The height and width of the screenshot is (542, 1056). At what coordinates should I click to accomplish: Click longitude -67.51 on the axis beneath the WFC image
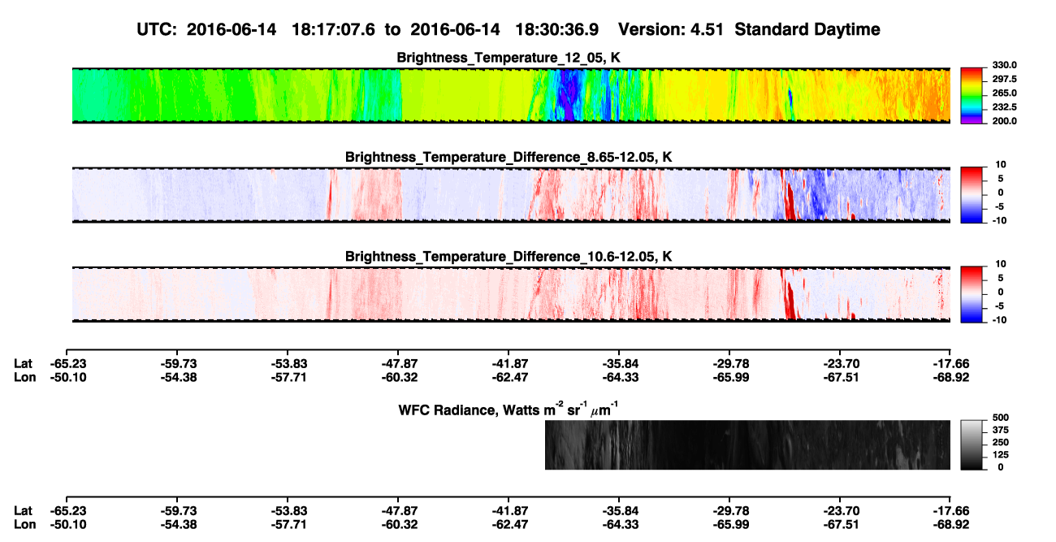pyautogui.click(x=840, y=524)
